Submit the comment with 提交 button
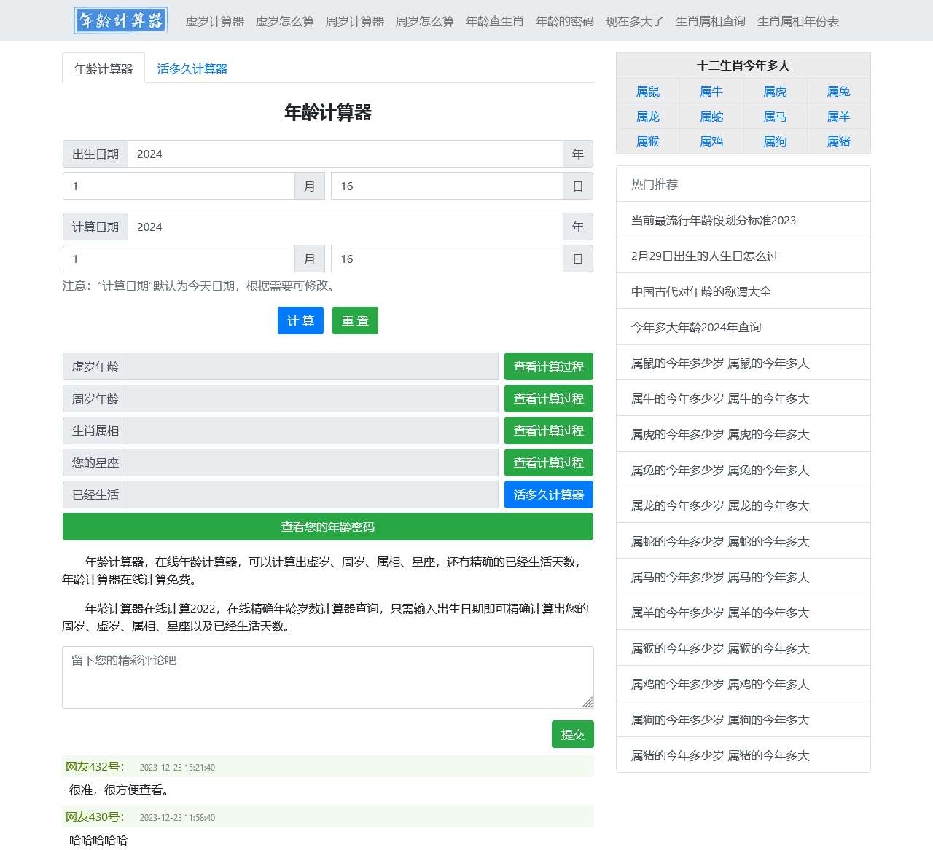Viewport: 933px width, 850px height. click(572, 735)
